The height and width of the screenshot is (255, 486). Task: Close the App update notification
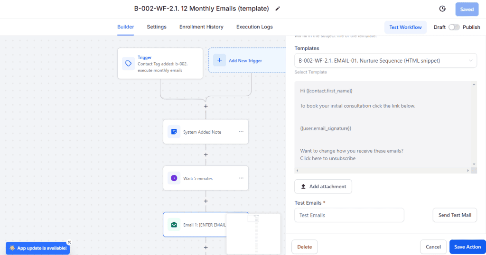(69, 242)
